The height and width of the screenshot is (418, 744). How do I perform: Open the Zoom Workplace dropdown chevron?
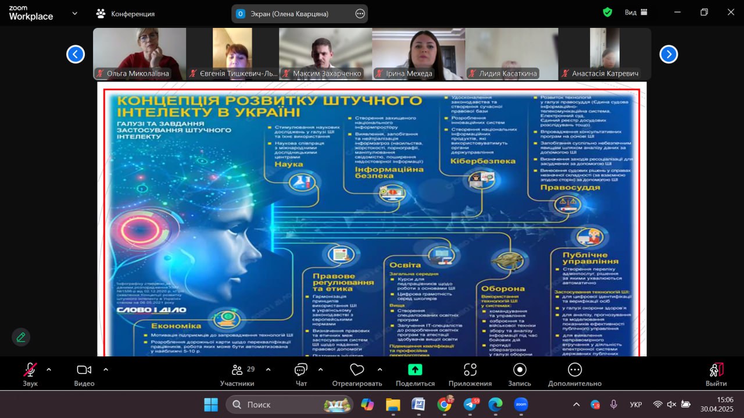(x=74, y=13)
